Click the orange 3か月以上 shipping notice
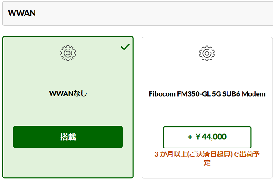The height and width of the screenshot is (182, 273). tap(207, 158)
